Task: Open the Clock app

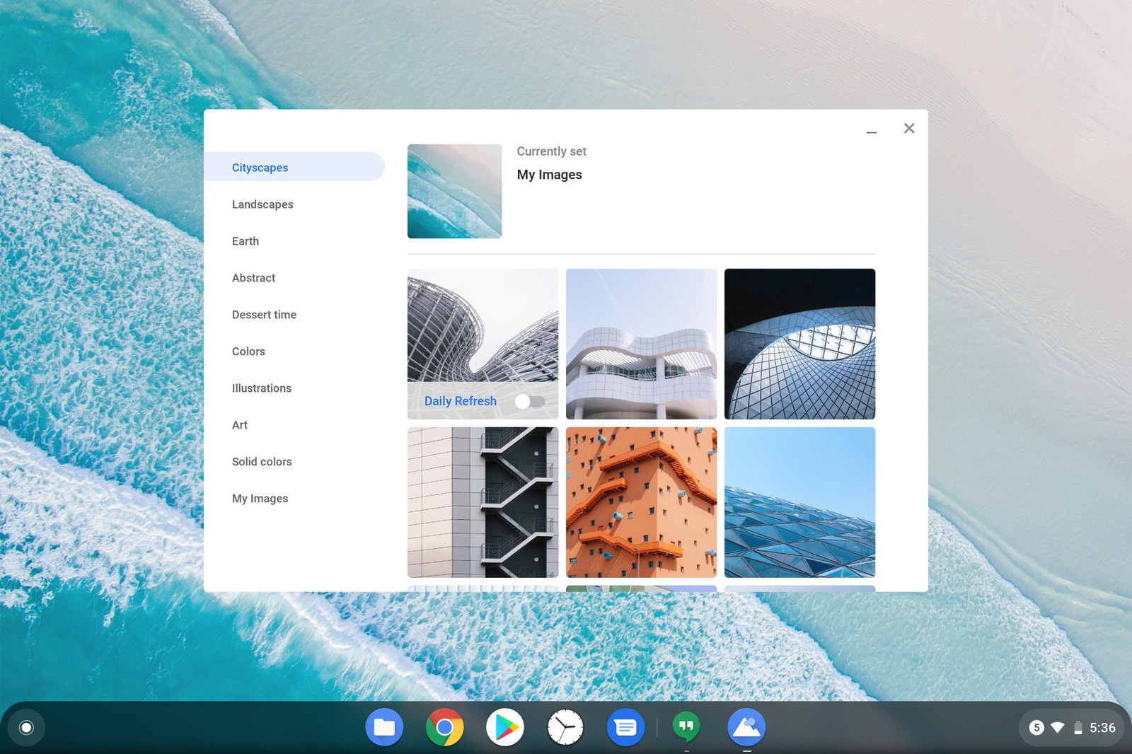Action: click(565, 727)
